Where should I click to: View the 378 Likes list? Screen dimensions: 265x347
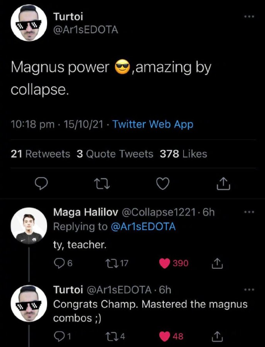coord(183,154)
